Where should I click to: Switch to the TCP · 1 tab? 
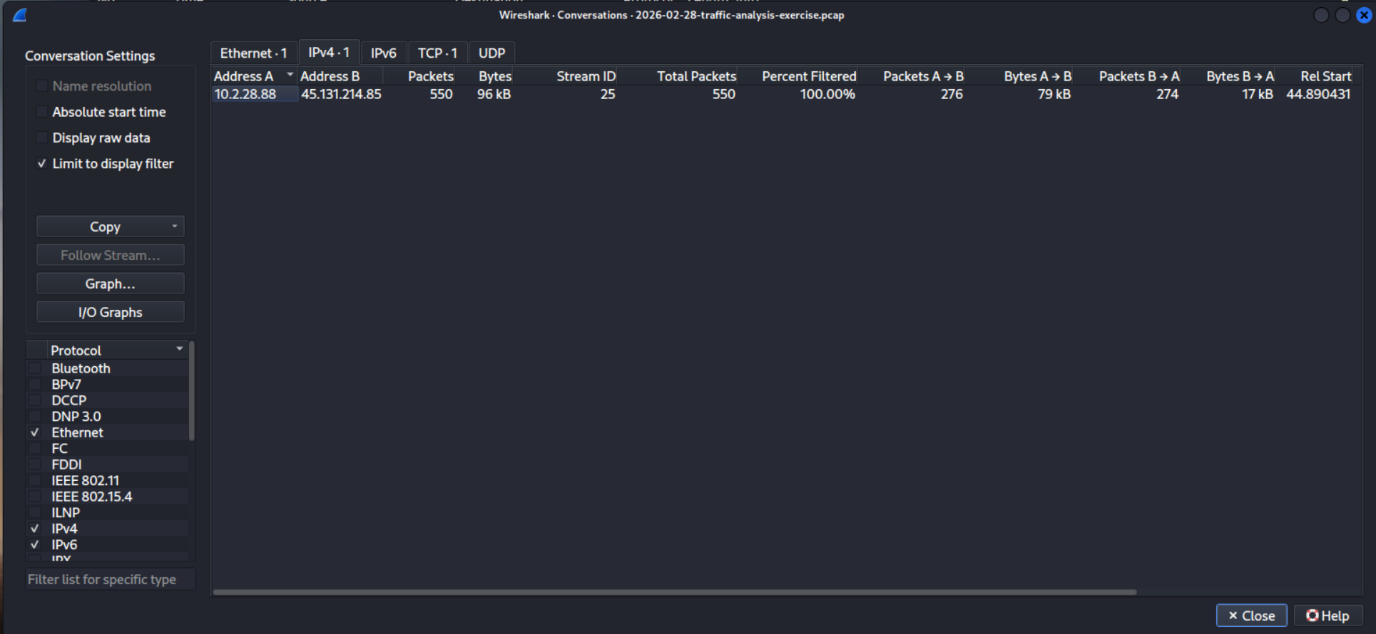coord(437,53)
